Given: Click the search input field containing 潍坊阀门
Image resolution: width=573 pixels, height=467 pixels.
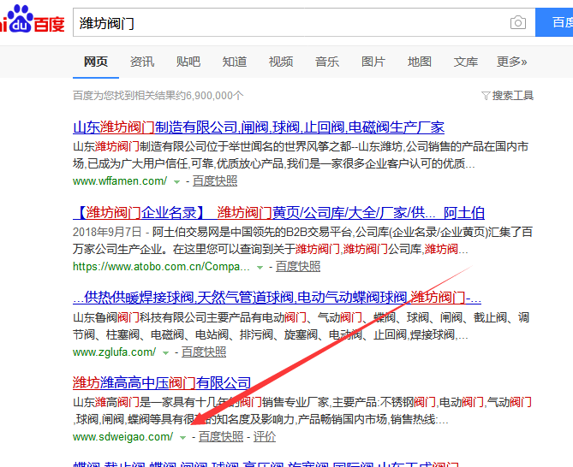Looking at the screenshot, I should 304,22.
